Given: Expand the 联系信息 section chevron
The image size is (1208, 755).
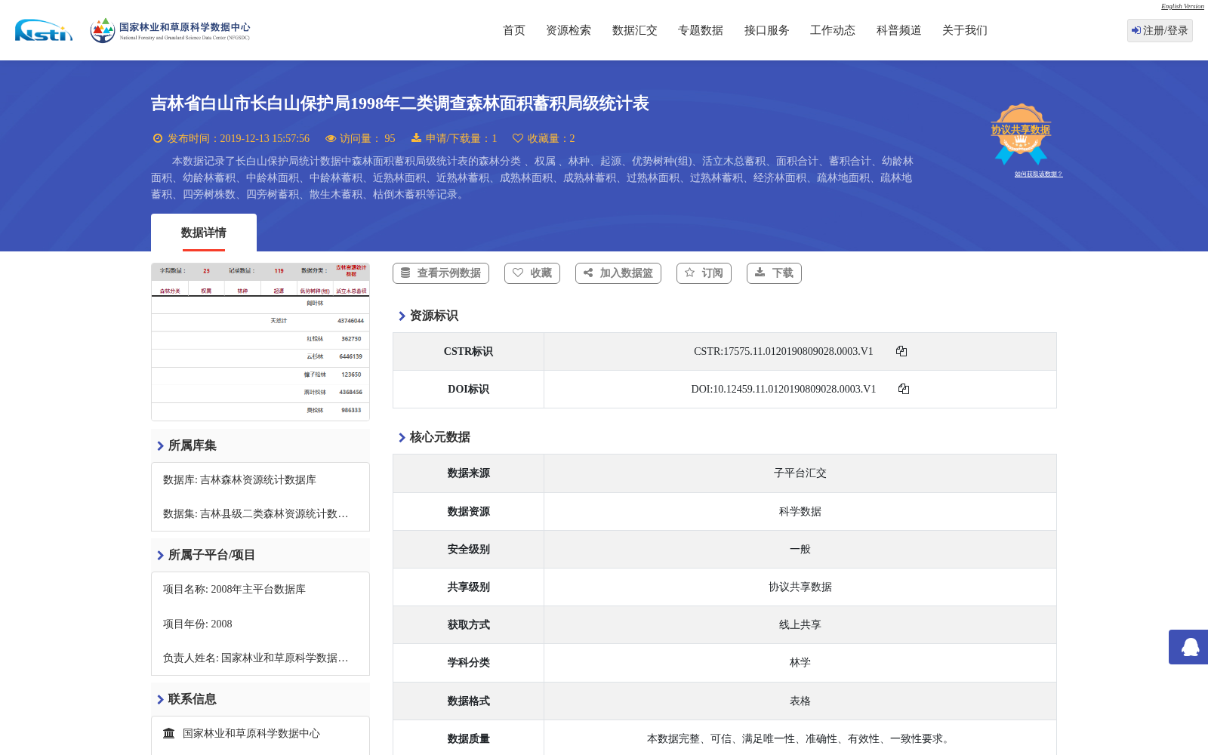Looking at the screenshot, I should click(160, 700).
